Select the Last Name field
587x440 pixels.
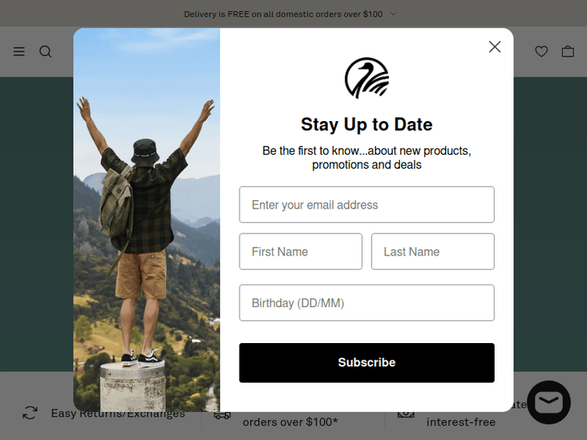click(x=433, y=251)
